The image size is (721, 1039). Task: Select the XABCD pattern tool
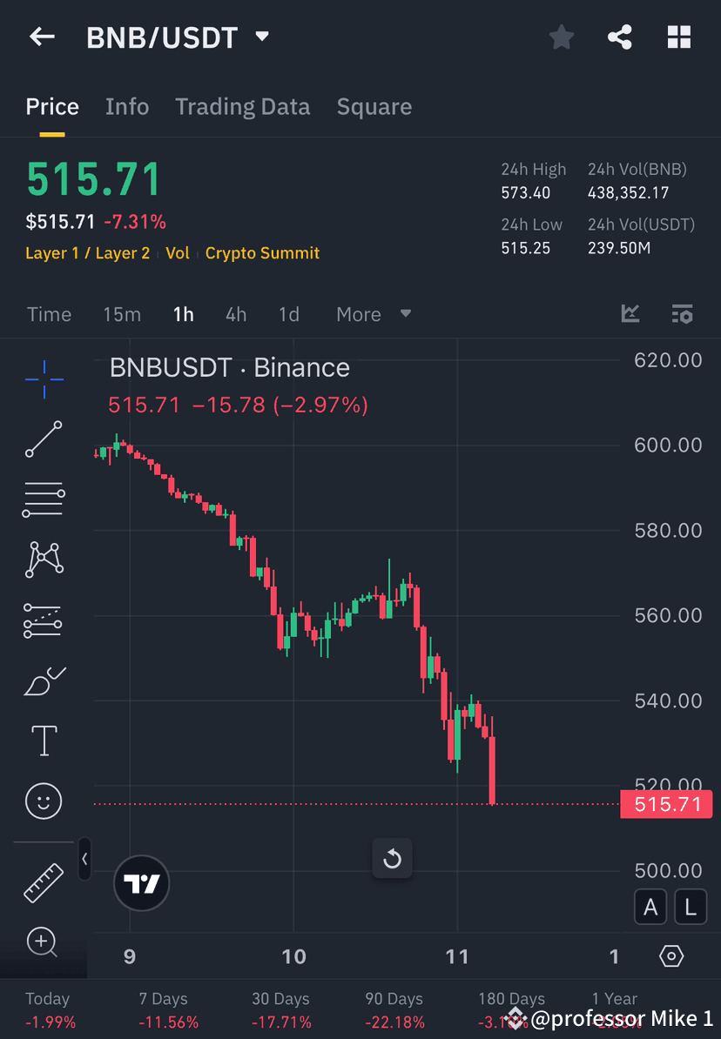click(44, 560)
